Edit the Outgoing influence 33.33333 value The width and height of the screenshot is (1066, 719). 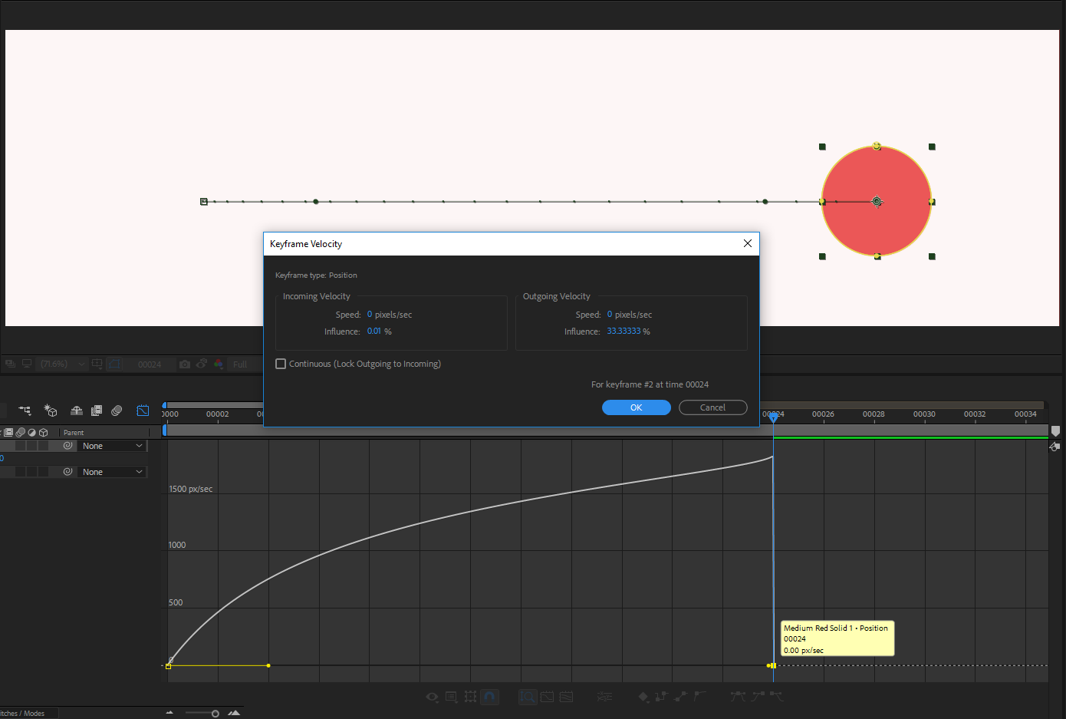(x=623, y=331)
